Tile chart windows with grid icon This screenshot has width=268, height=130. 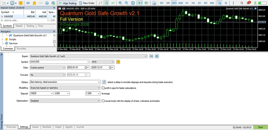coord(133,3)
